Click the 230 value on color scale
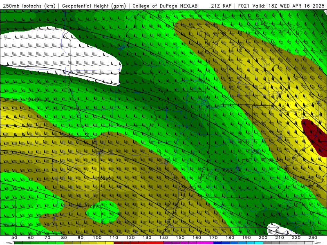The width and height of the screenshot is (327, 245). (313, 238)
